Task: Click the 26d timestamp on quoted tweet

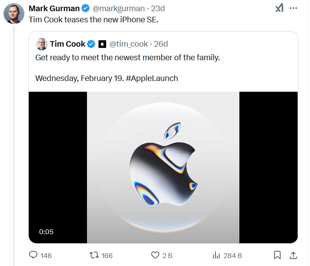Action: 161,44
